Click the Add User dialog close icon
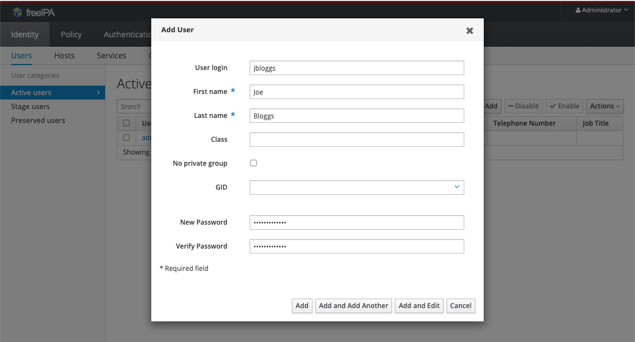The height and width of the screenshot is (342, 635). tap(469, 31)
